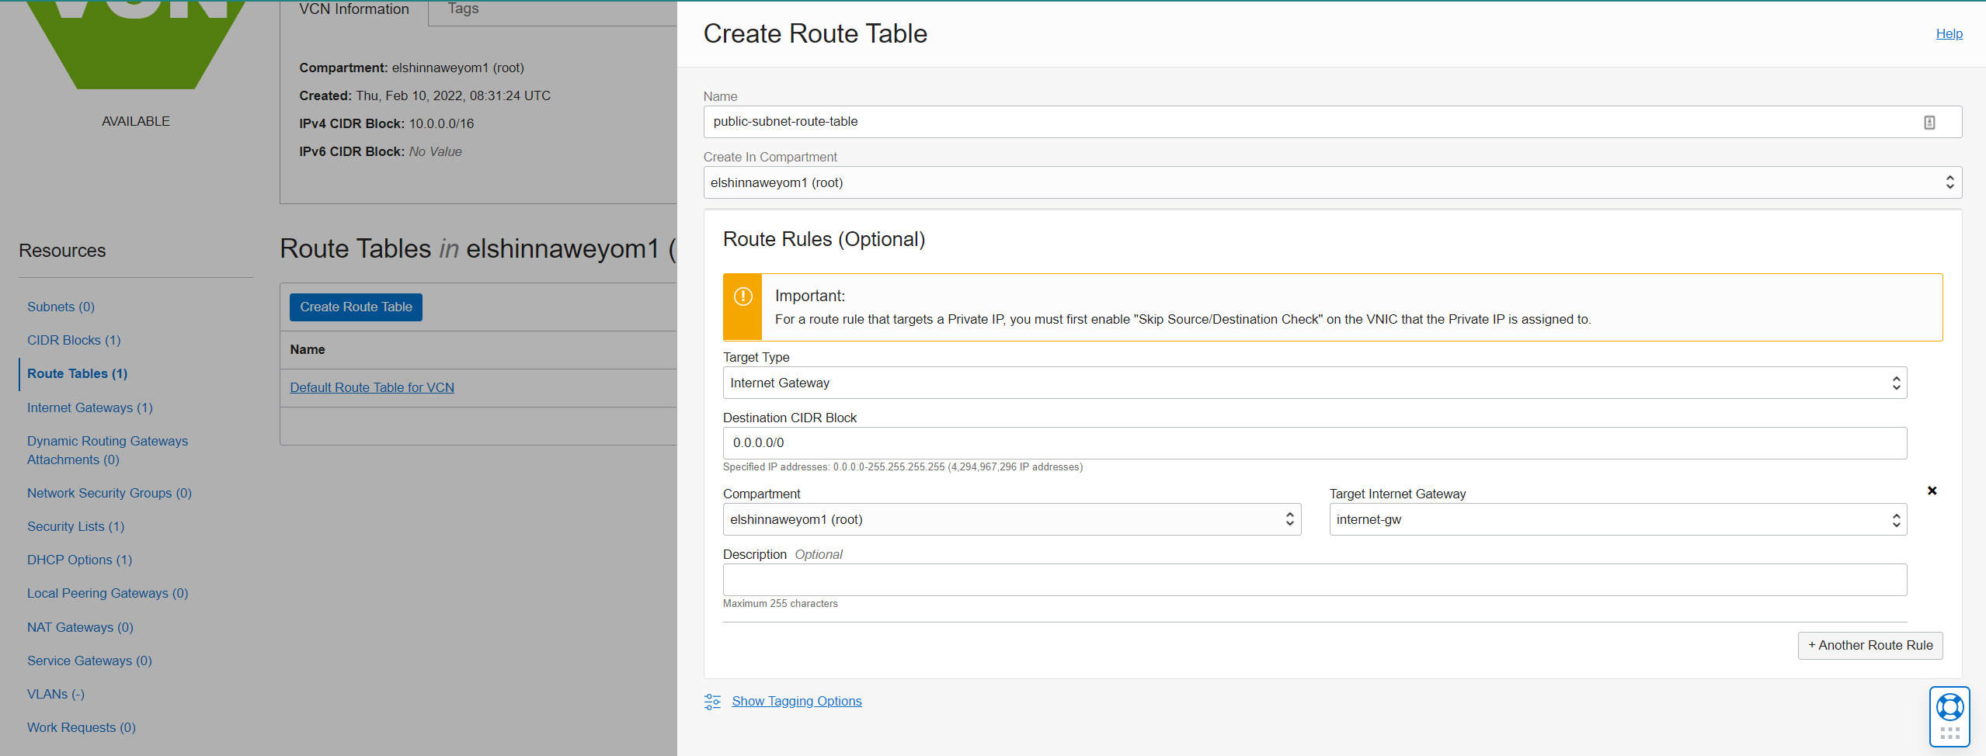Click the Destination CIDR Block input field
Viewport: 1986px width, 756px height.
pos(1314,442)
